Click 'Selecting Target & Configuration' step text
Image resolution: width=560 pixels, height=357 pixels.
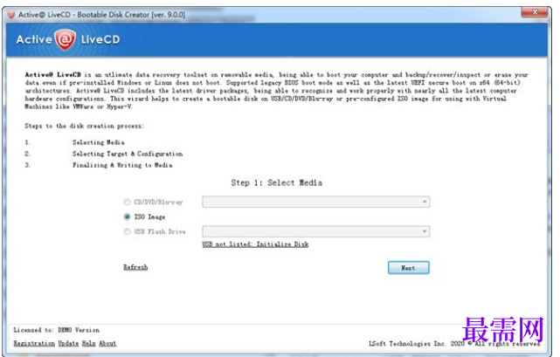point(128,154)
